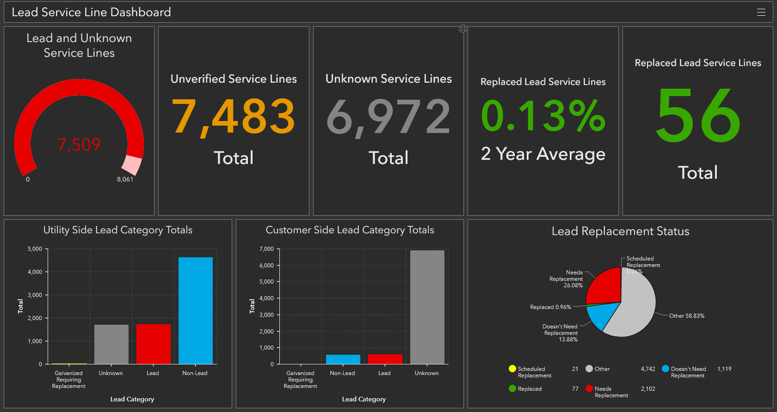Select the blue Non-Lead bar in Customer Side chart

[343, 359]
